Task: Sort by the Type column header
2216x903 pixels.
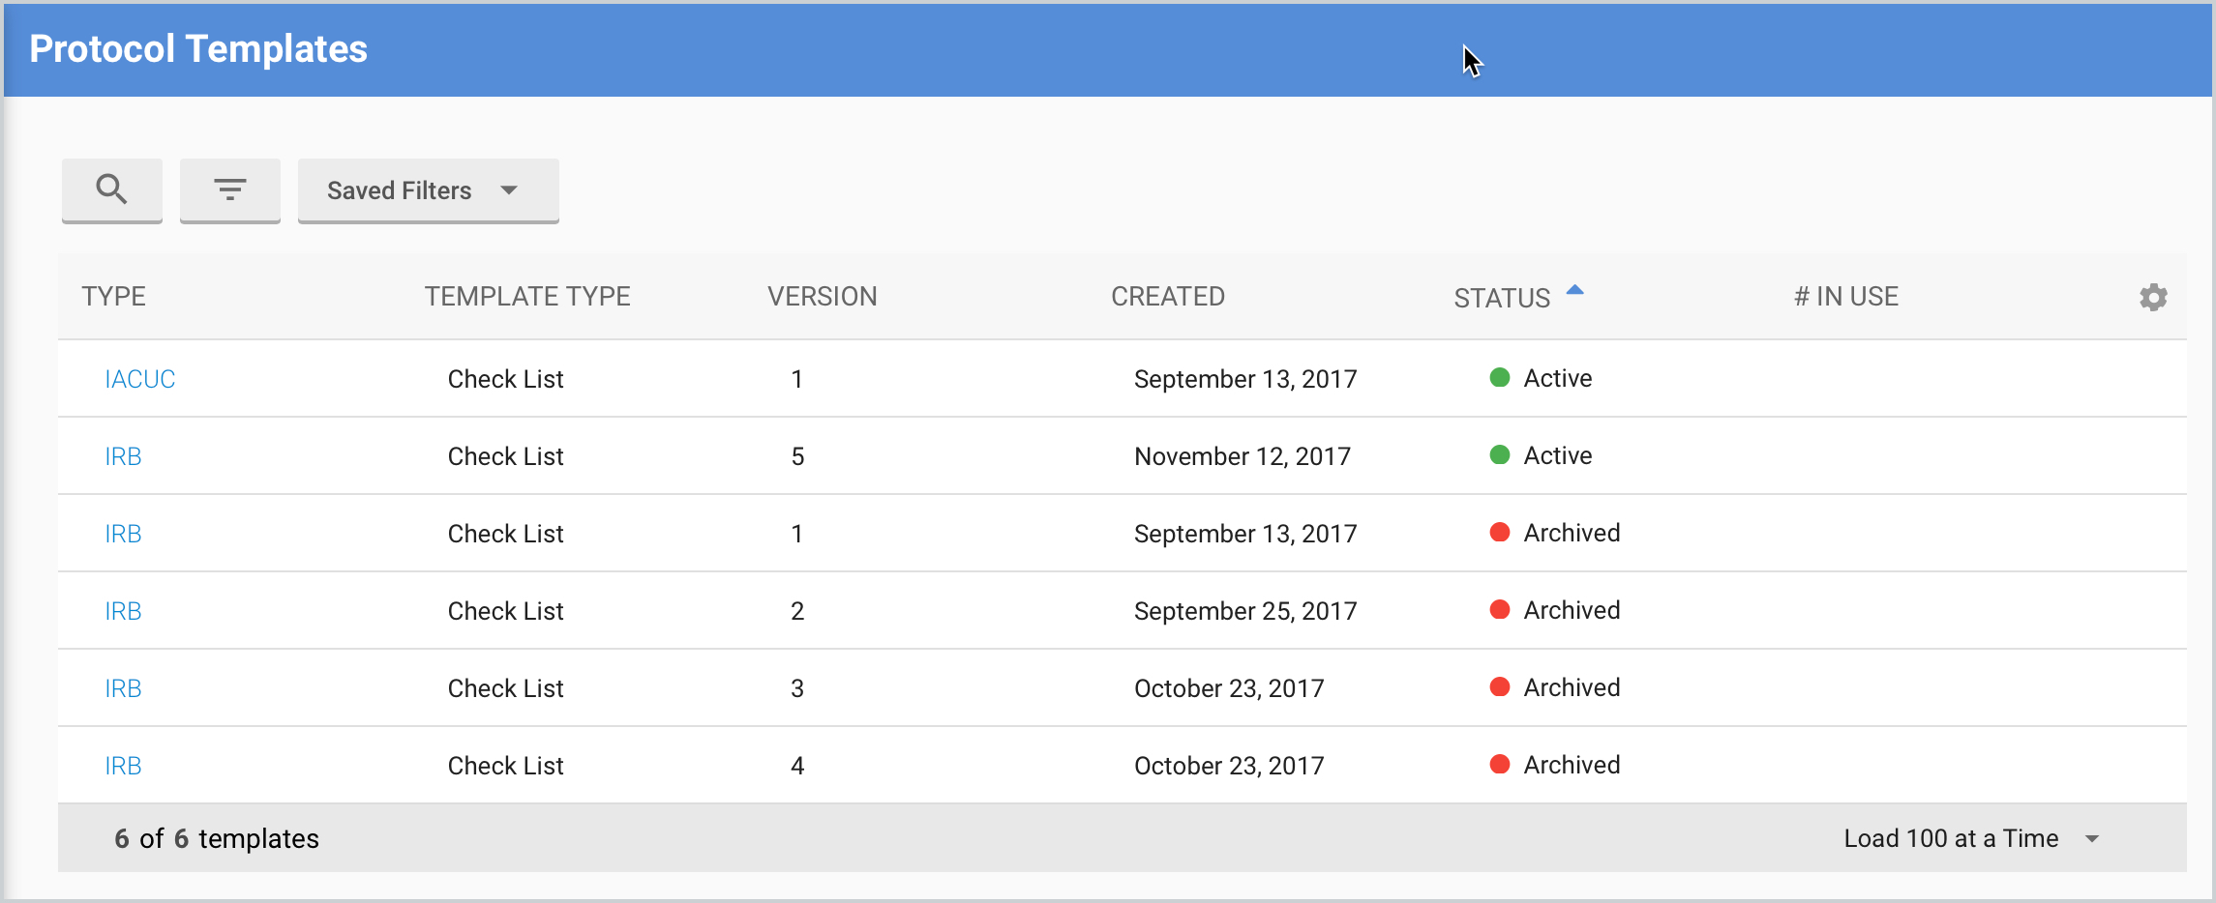Action: coord(113,297)
